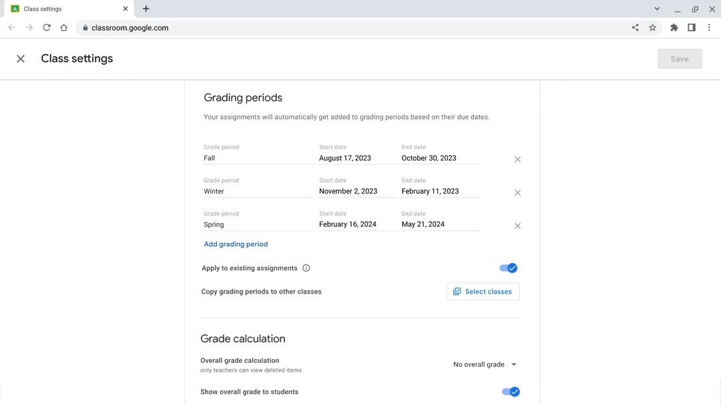This screenshot has height=405, width=721.
Task: Remove the Fall grading period
Action: 517,159
